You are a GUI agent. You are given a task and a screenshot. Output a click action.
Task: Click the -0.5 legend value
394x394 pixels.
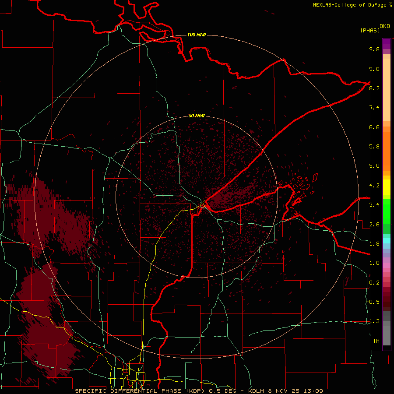pos(373,302)
